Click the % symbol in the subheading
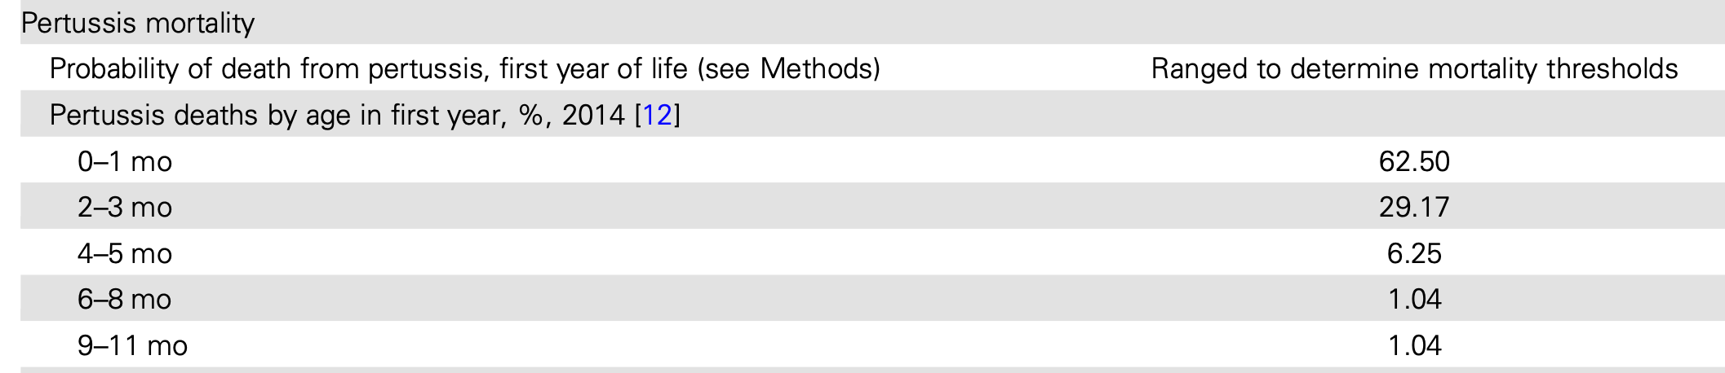This screenshot has width=1725, height=373. 530,115
